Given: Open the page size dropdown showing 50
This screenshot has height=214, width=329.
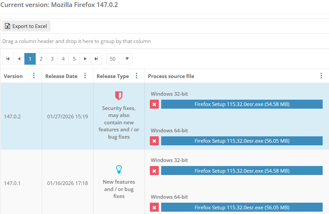Looking at the screenshot, I should (119, 59).
